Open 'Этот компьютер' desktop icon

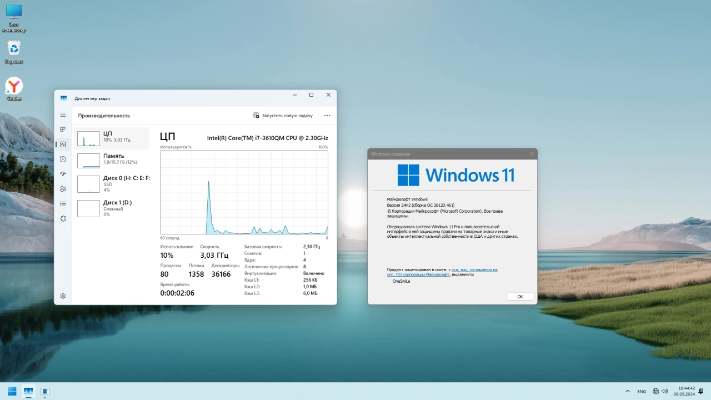(x=14, y=18)
